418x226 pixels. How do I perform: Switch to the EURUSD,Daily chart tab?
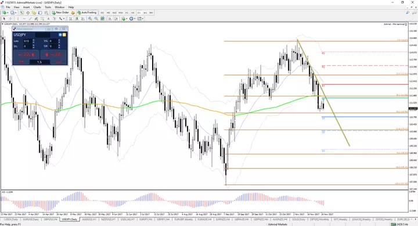[31, 220]
